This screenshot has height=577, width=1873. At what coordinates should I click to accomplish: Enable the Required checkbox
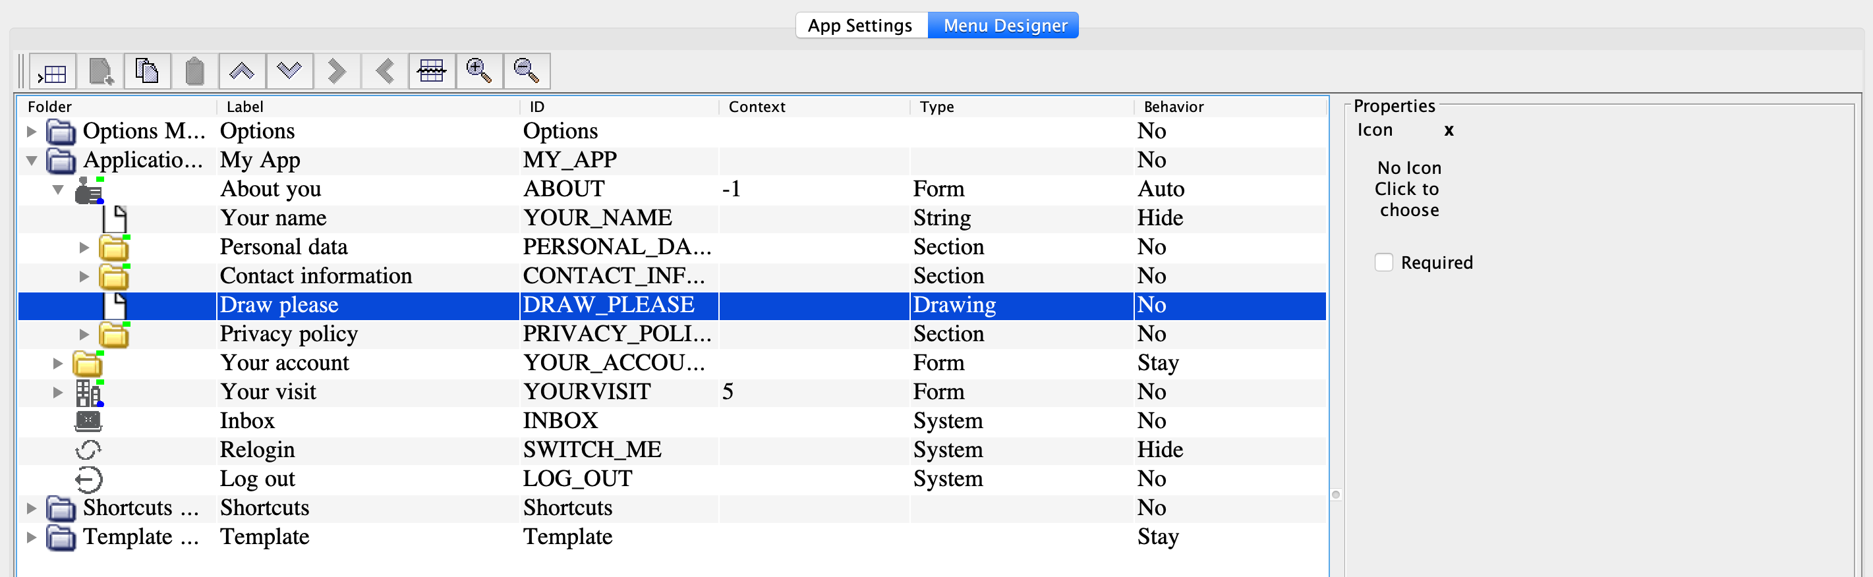tap(1384, 262)
